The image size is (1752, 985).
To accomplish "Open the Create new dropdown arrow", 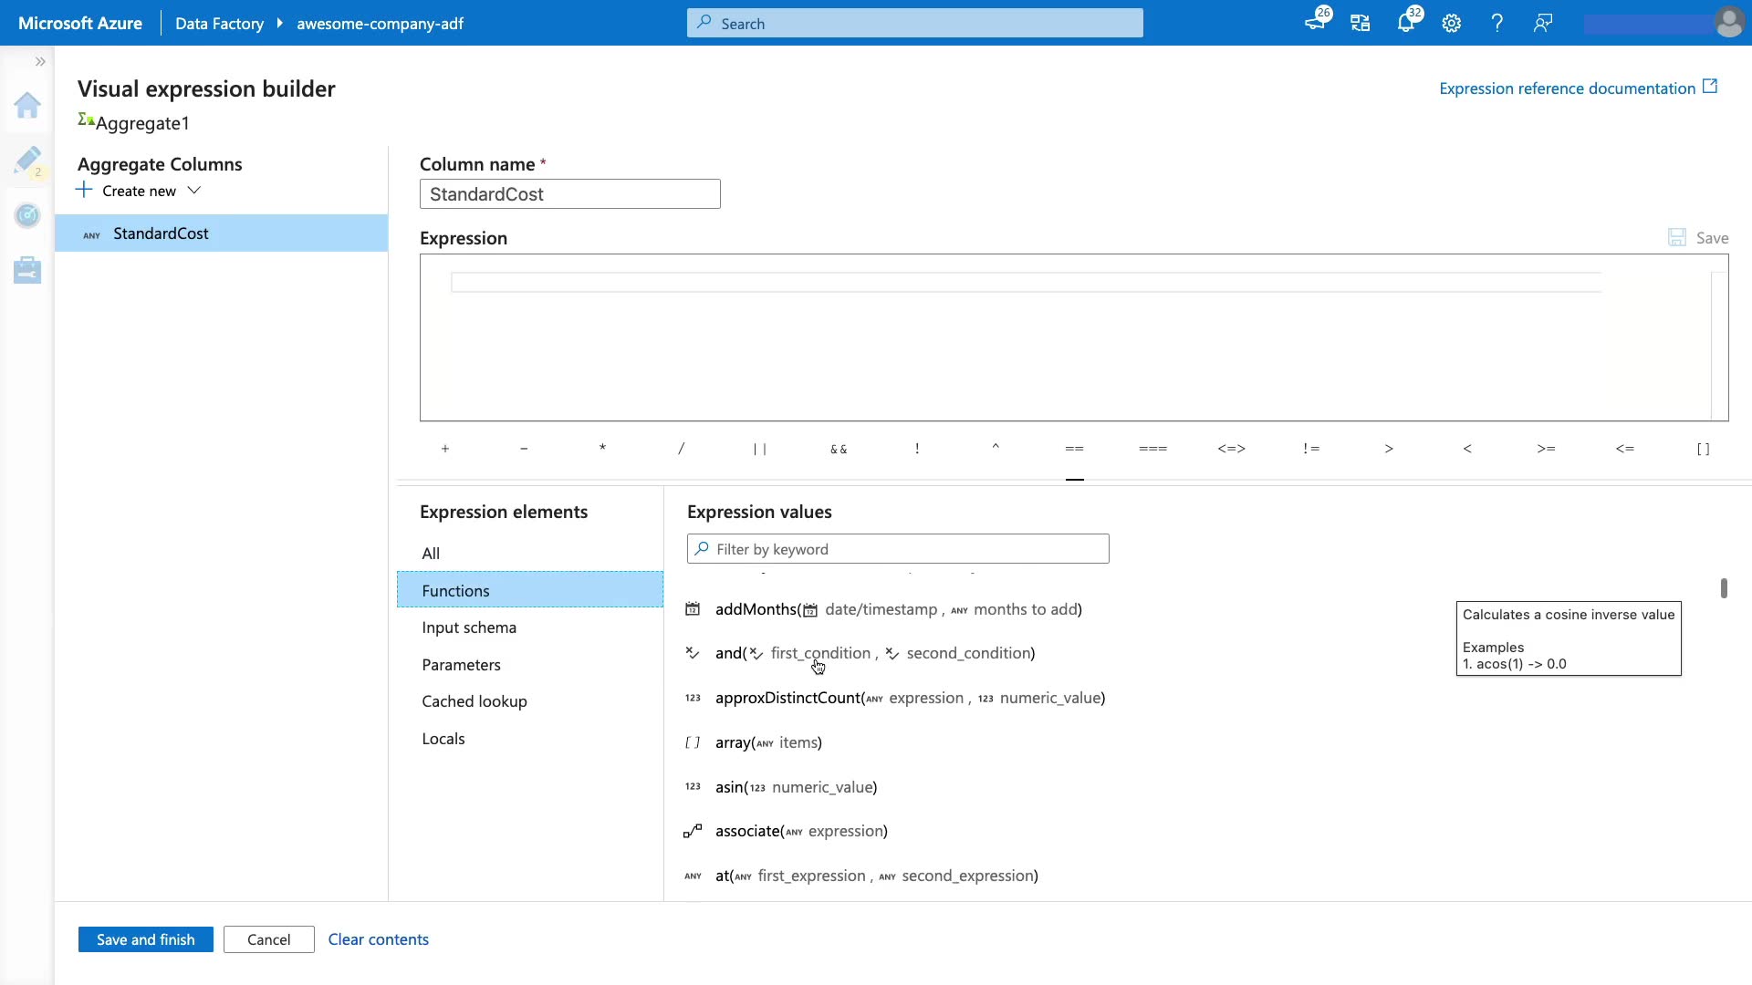I will [x=193, y=191].
